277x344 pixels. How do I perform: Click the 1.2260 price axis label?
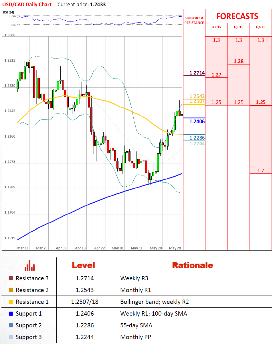coord(10,136)
